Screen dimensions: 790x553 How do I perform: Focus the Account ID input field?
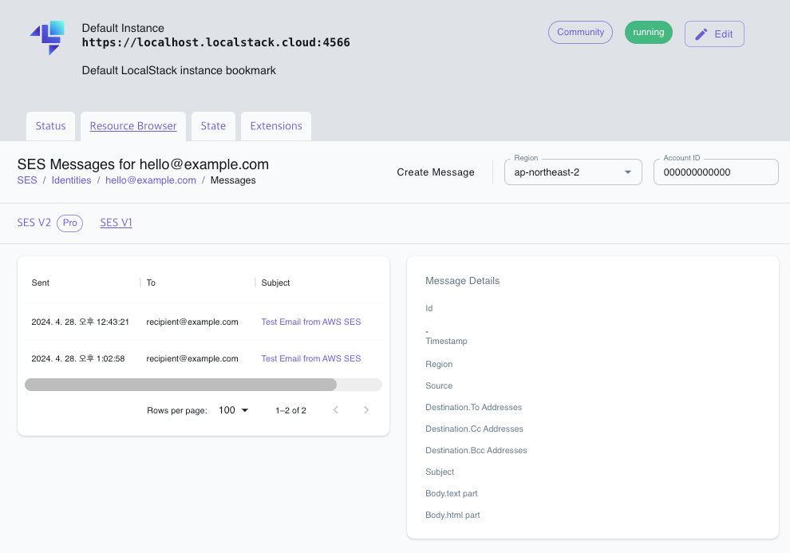coord(716,172)
